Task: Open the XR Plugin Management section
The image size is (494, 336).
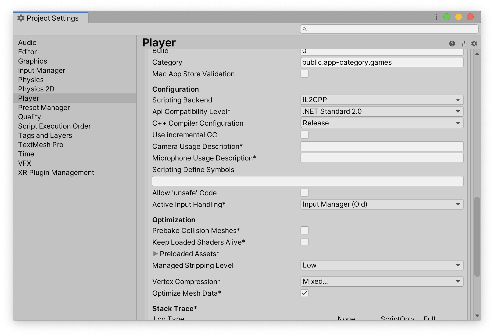Action: click(56, 172)
